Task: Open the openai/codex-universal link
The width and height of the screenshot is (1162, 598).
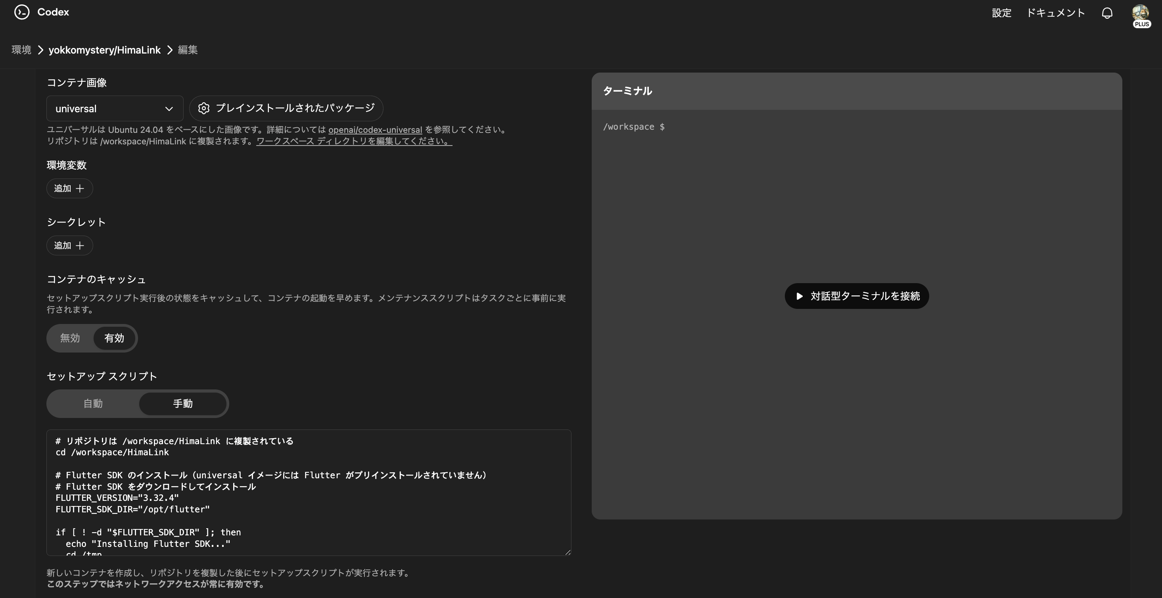Action: pos(375,129)
